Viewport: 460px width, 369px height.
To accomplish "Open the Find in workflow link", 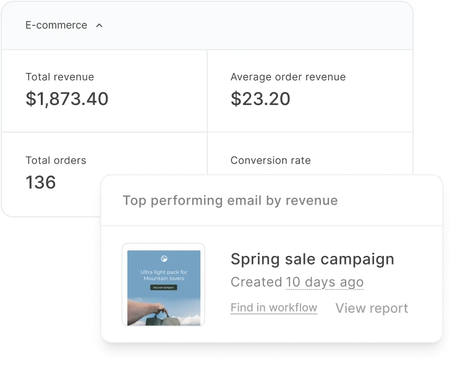I will pyautogui.click(x=273, y=308).
